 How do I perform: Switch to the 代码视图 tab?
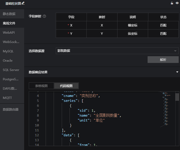(x=66, y=86)
